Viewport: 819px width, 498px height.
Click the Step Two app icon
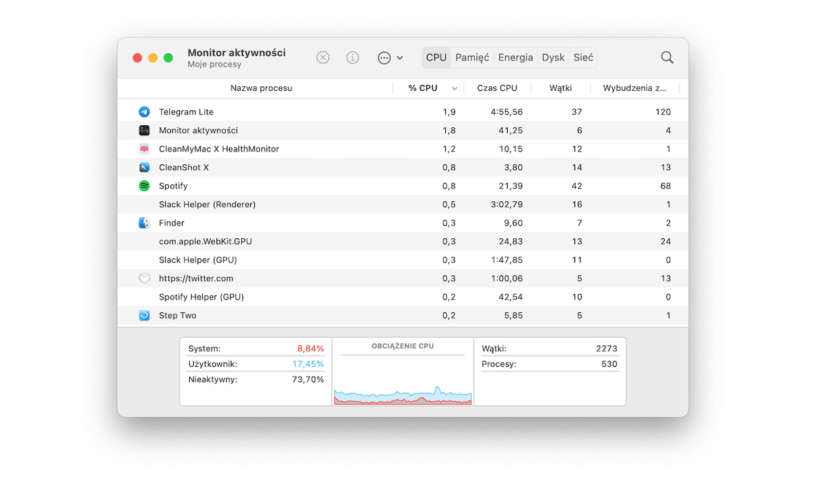(144, 316)
